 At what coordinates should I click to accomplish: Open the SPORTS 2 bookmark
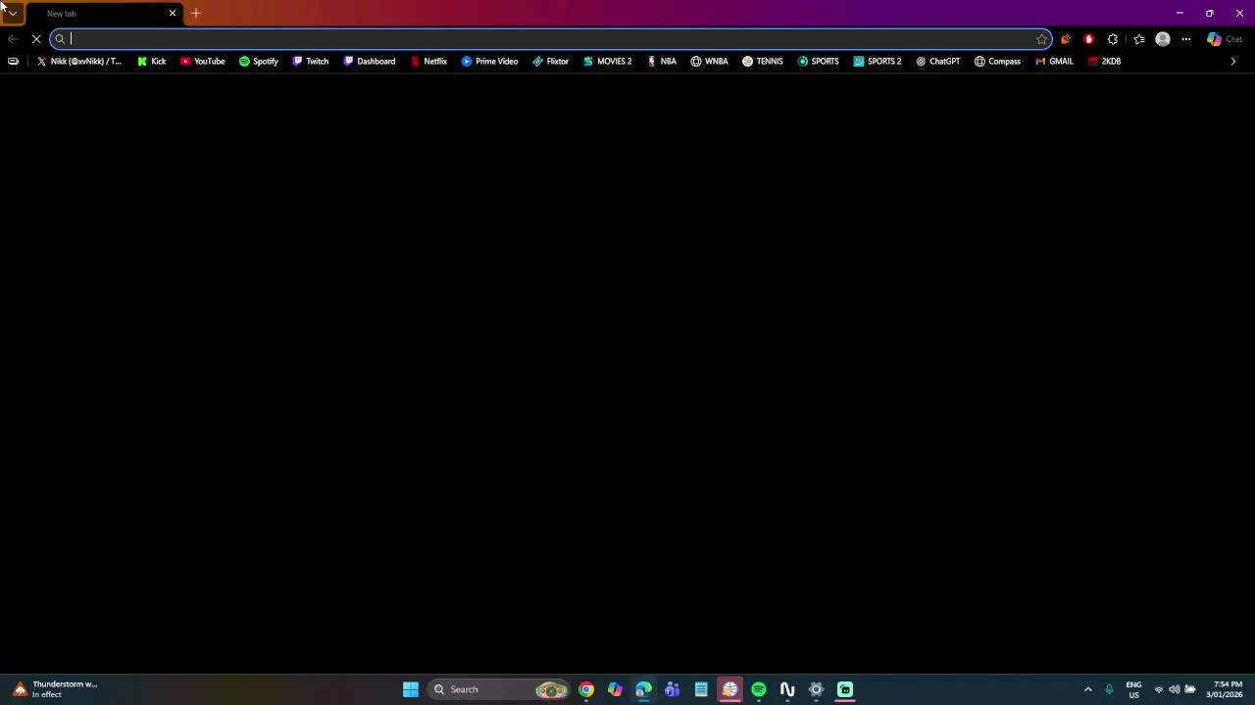(877, 61)
